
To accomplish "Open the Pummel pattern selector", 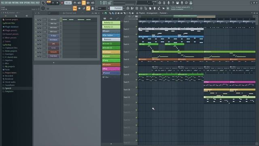I will [117, 8].
